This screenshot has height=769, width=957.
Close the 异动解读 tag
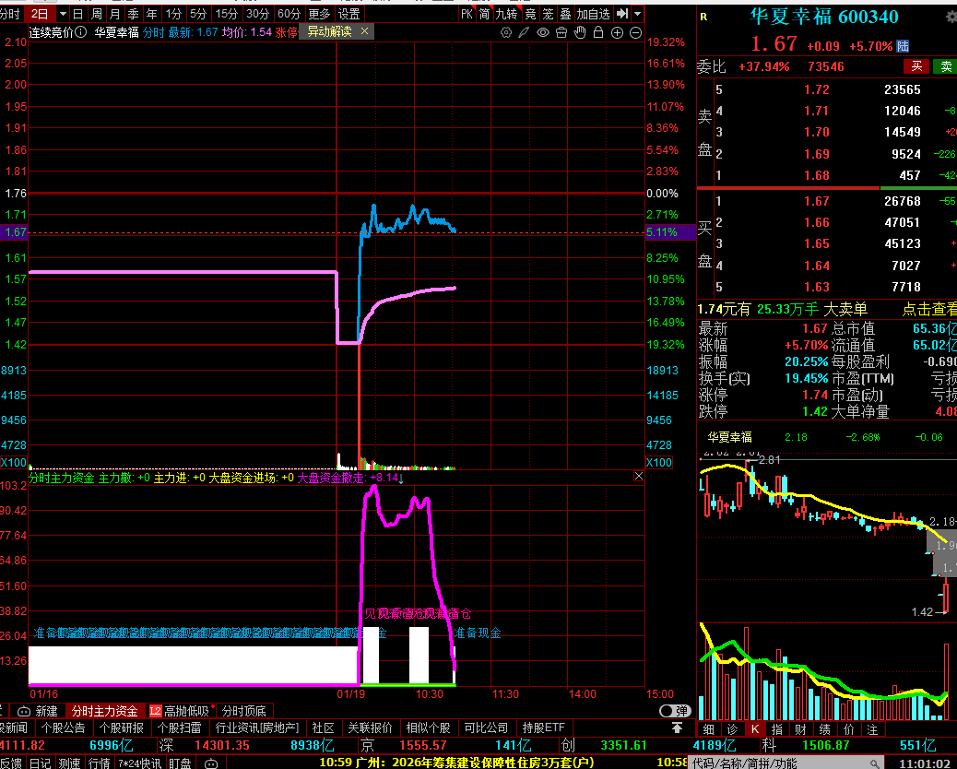[364, 31]
